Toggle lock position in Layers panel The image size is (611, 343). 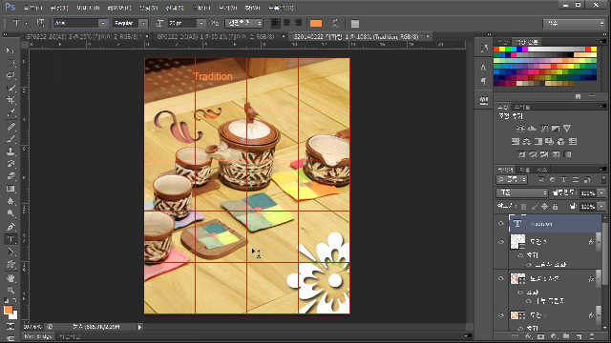coord(544,207)
